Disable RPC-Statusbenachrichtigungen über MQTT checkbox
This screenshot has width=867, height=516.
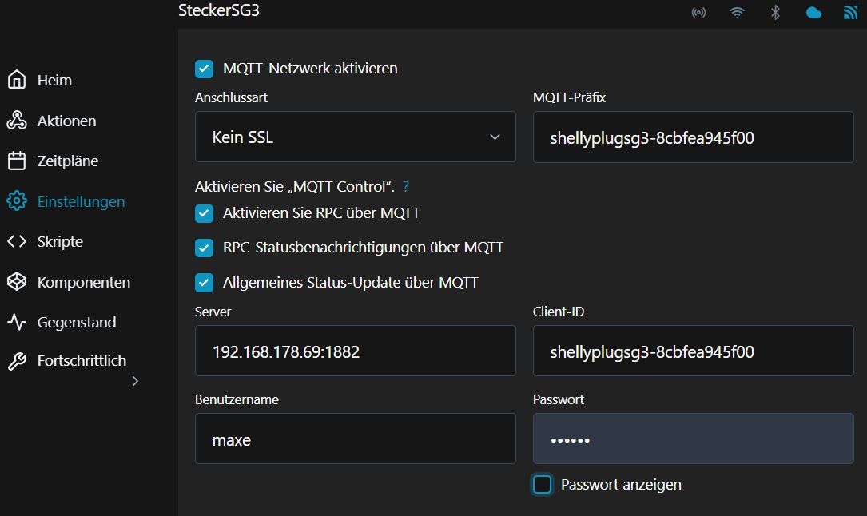205,248
